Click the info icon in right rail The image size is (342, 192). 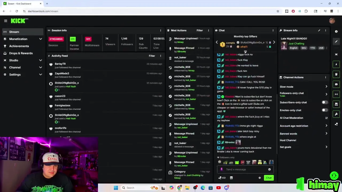tap(336, 31)
